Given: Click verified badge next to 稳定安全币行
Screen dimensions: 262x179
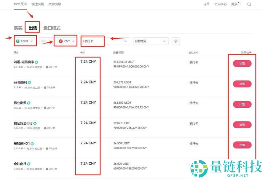Looking at the screenshot, I should tap(35, 123).
